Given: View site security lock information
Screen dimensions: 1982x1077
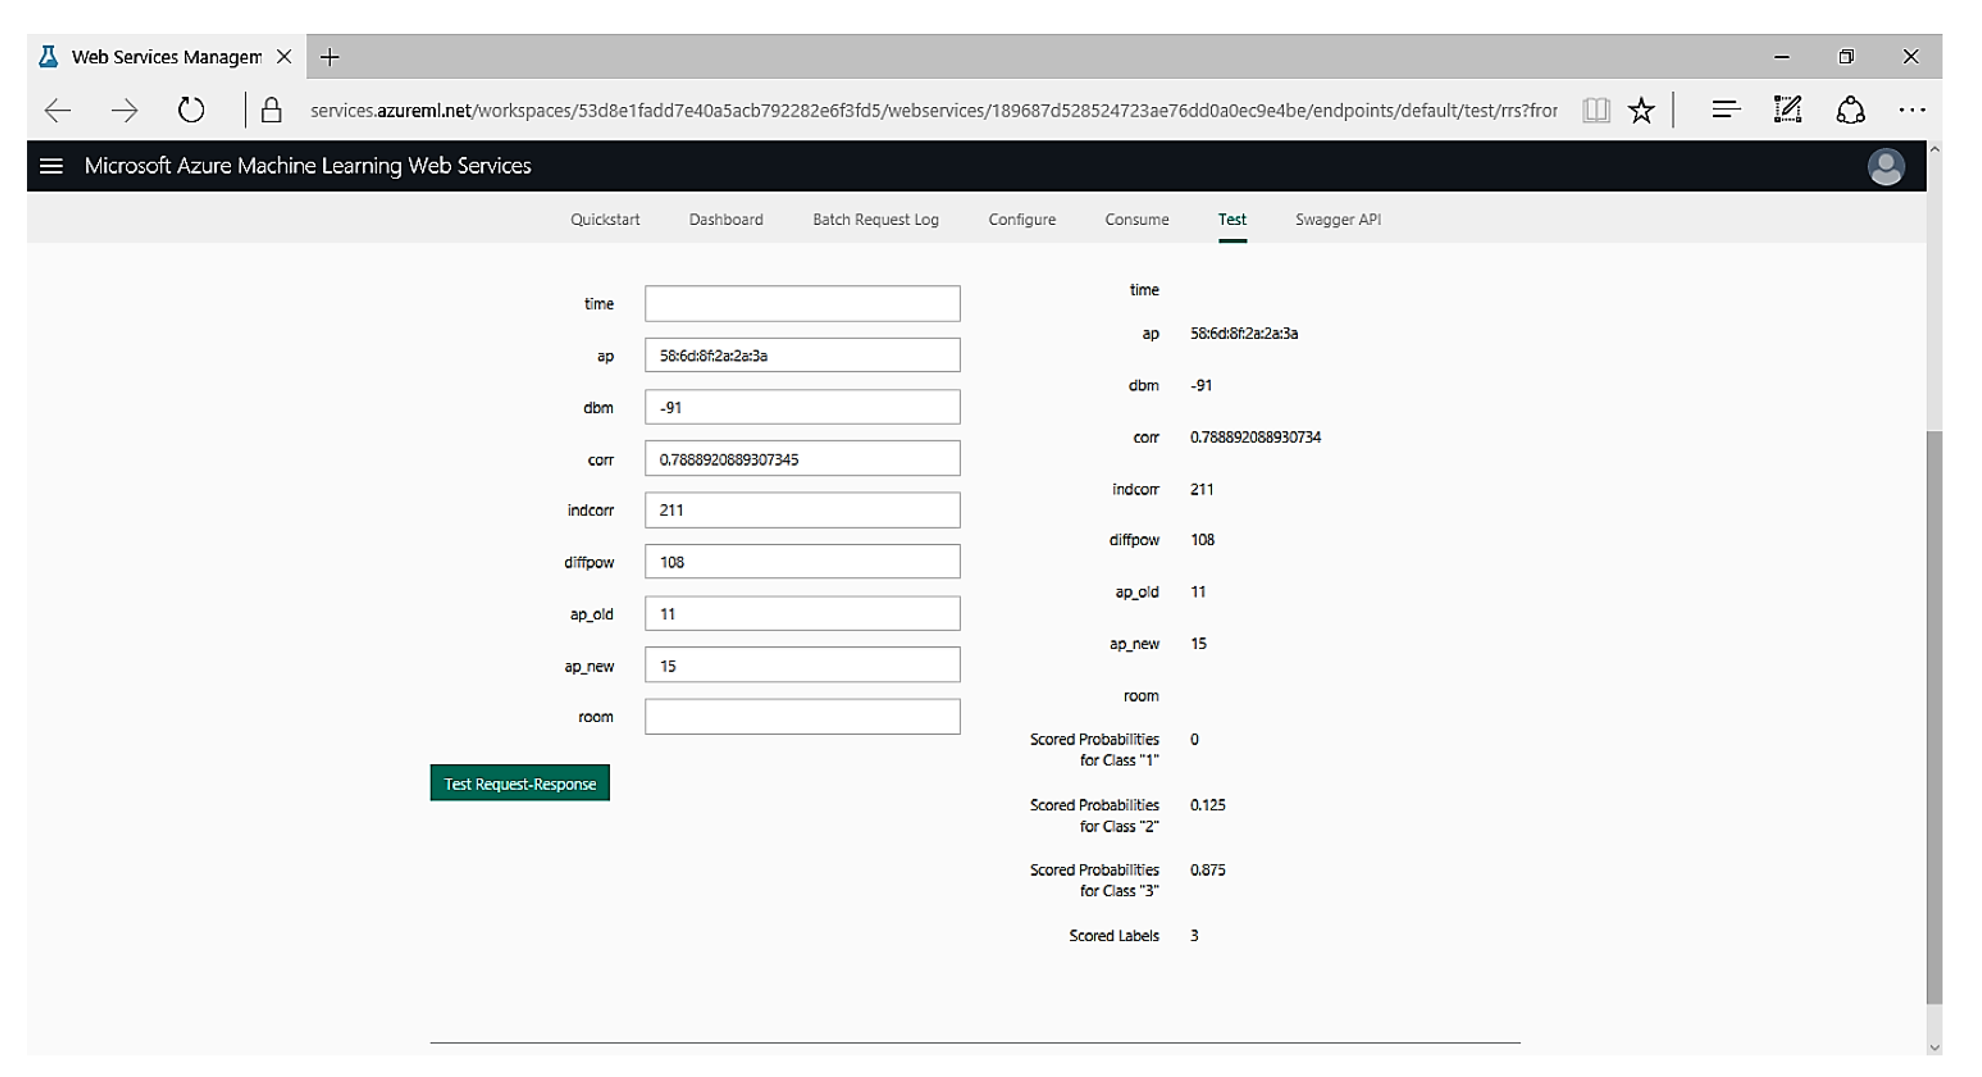Looking at the screenshot, I should coord(271,110).
